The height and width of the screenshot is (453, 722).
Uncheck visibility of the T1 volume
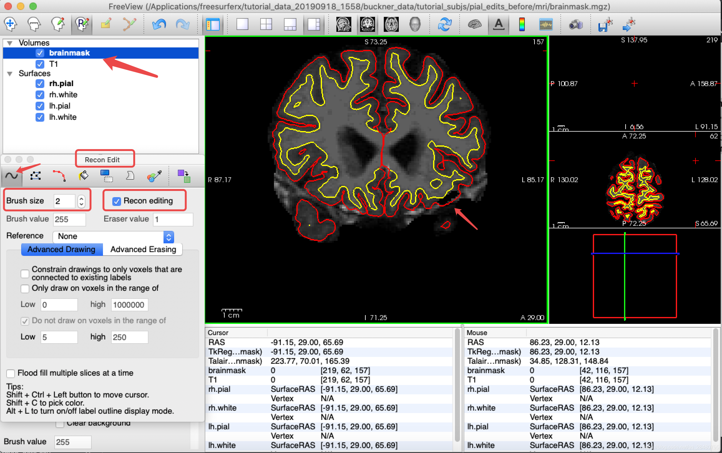40,64
